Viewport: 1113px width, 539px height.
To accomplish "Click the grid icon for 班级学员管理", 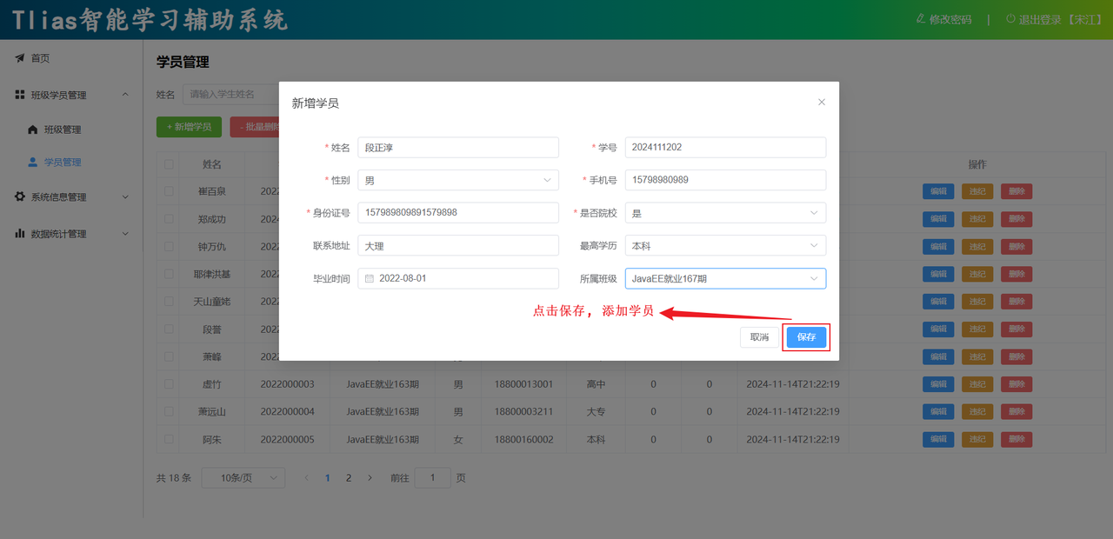I will 19,95.
